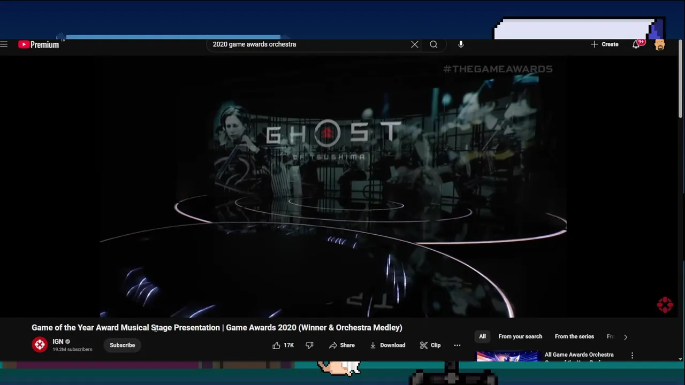Open the IGN channel name link
Viewport: 685px width, 385px height.
(x=58, y=341)
